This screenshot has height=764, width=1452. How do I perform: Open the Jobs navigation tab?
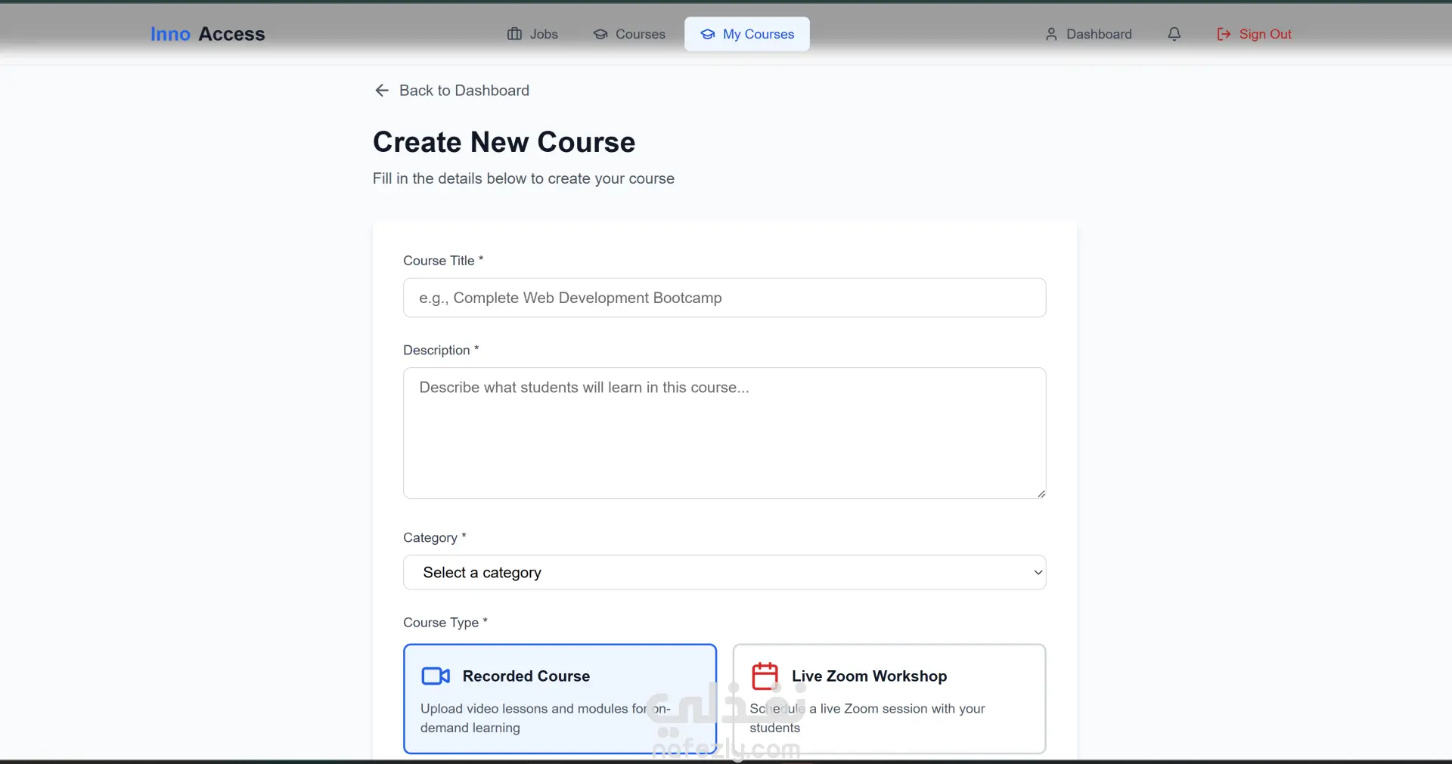tap(533, 34)
